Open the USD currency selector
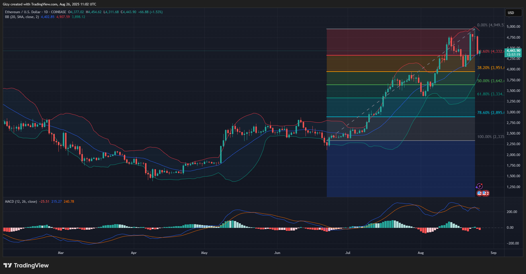Image resolution: width=526 pixels, height=274 pixels. pos(513,13)
